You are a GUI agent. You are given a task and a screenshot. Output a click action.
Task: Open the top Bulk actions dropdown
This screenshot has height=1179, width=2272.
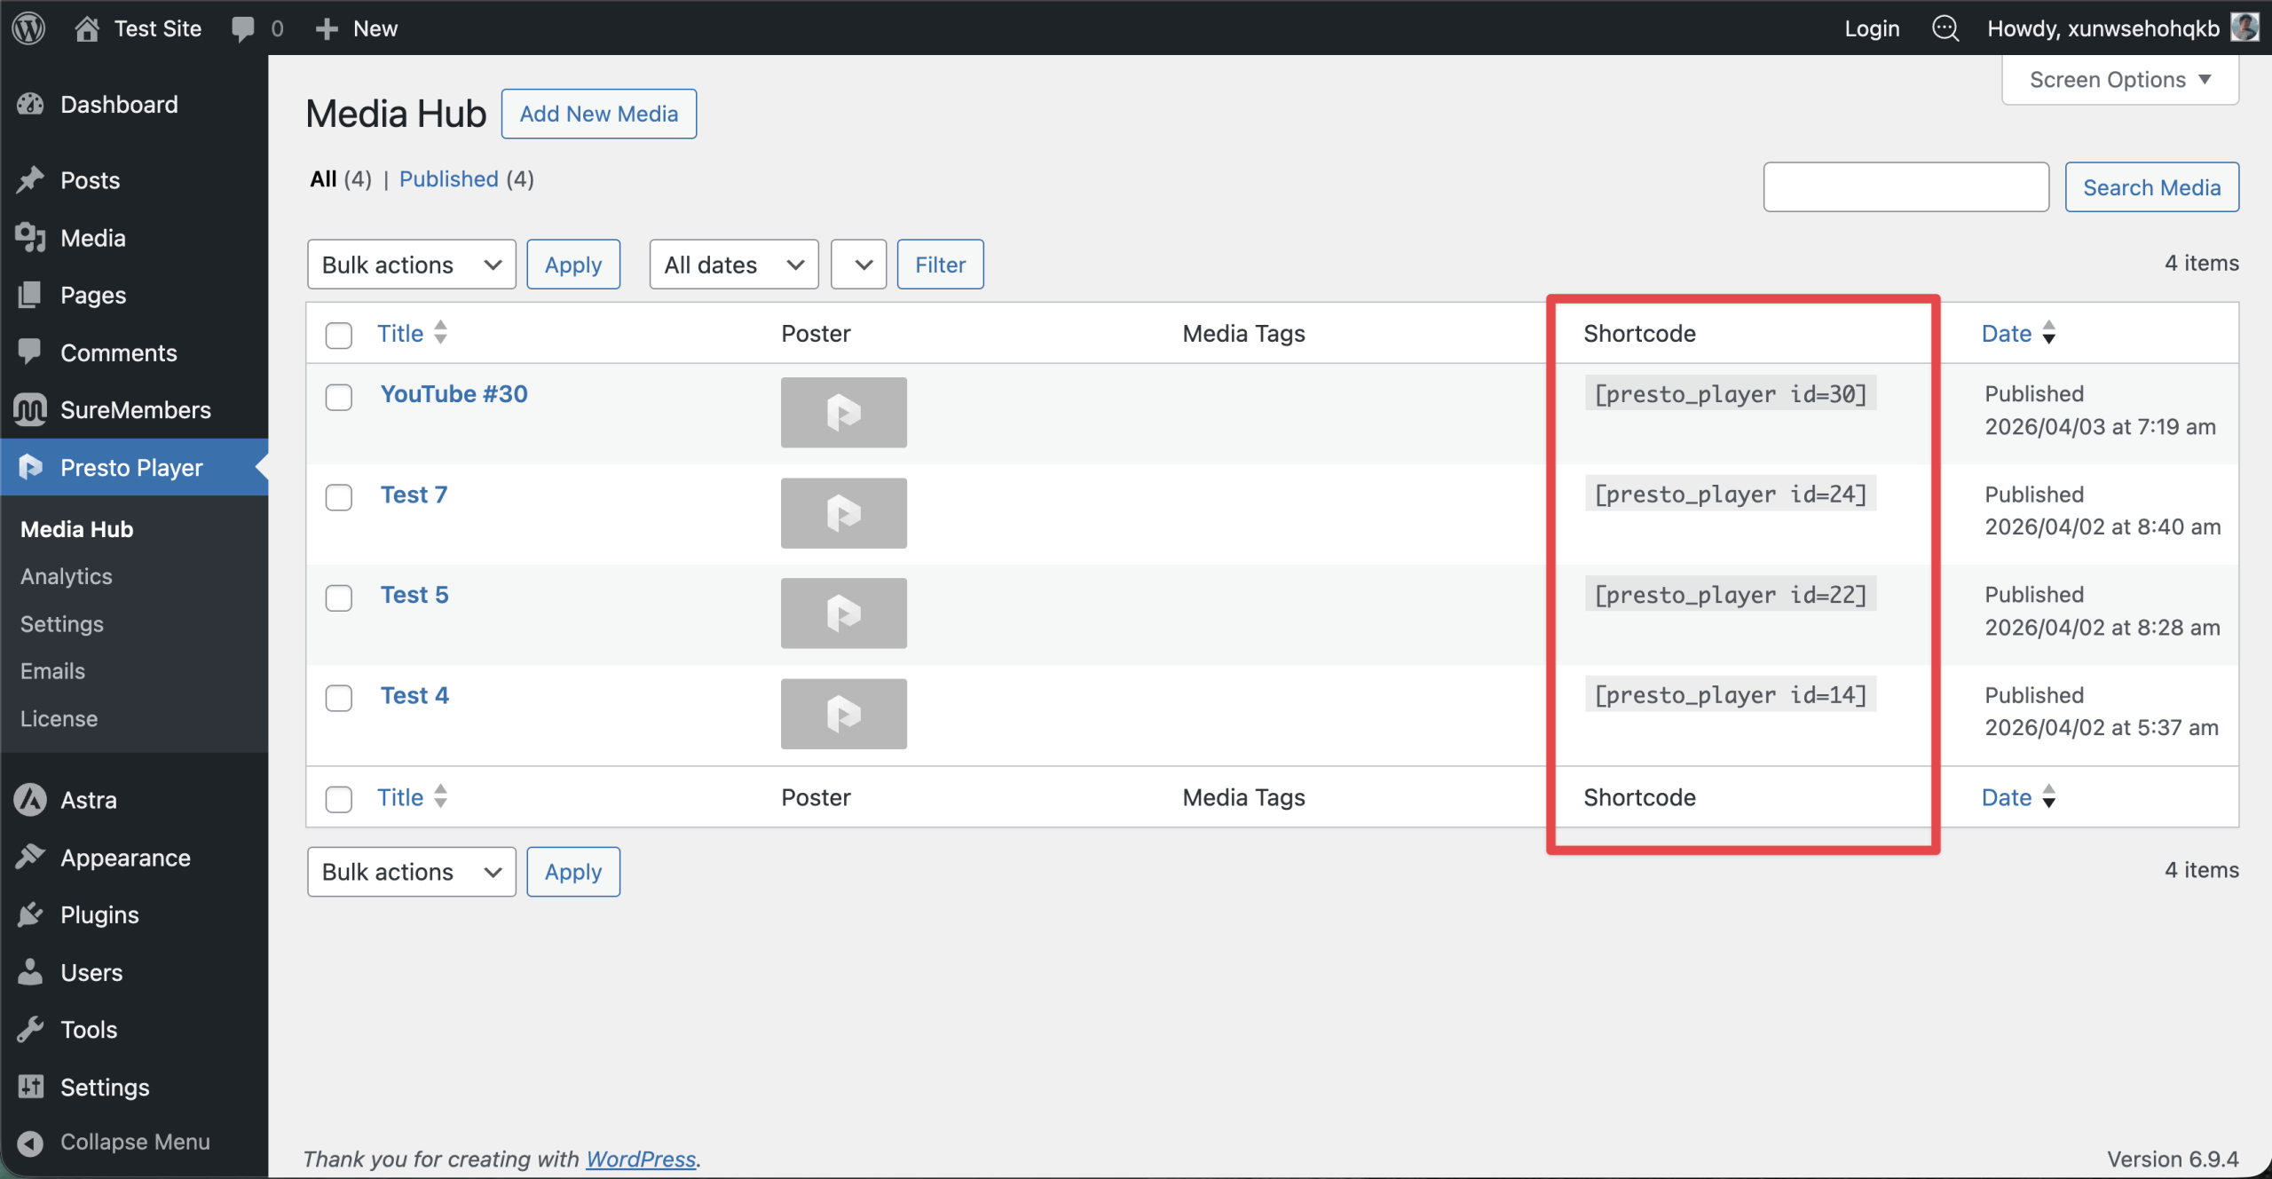411,265
